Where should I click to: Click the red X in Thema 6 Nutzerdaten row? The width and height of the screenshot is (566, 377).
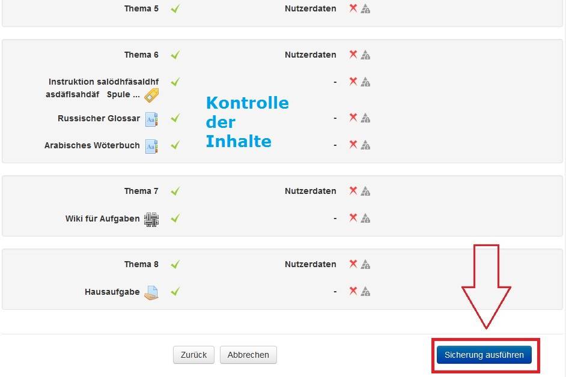(353, 55)
